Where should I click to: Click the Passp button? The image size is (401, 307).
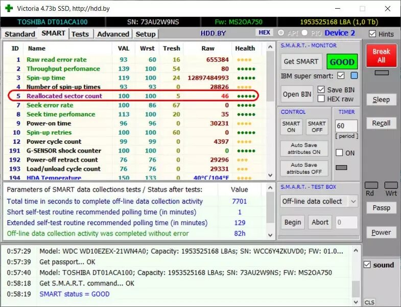click(x=381, y=208)
